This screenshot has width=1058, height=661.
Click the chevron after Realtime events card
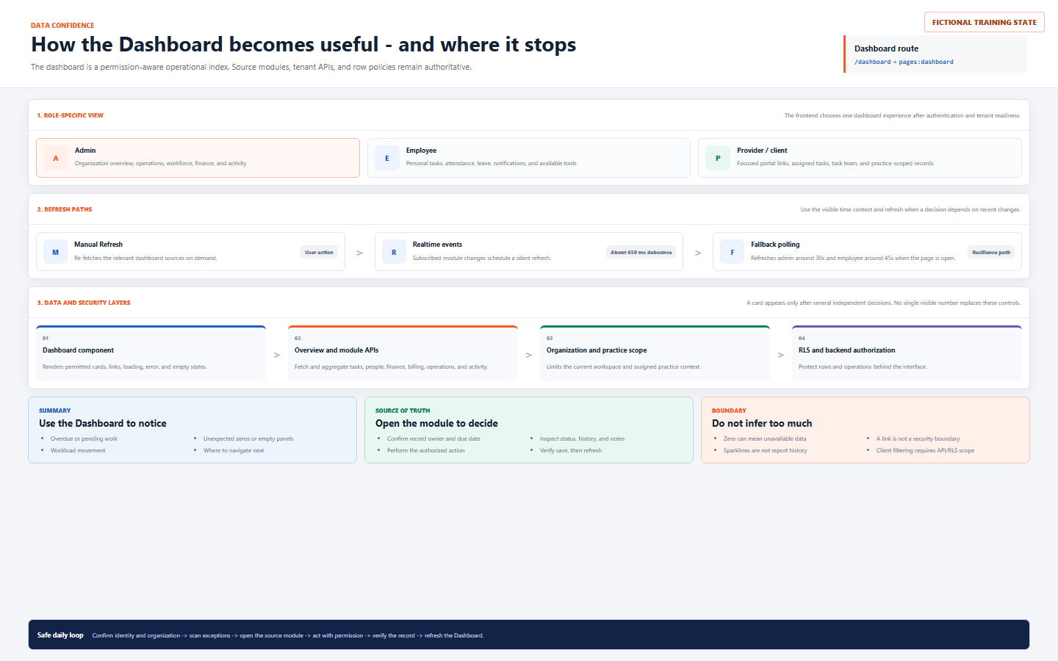point(698,253)
